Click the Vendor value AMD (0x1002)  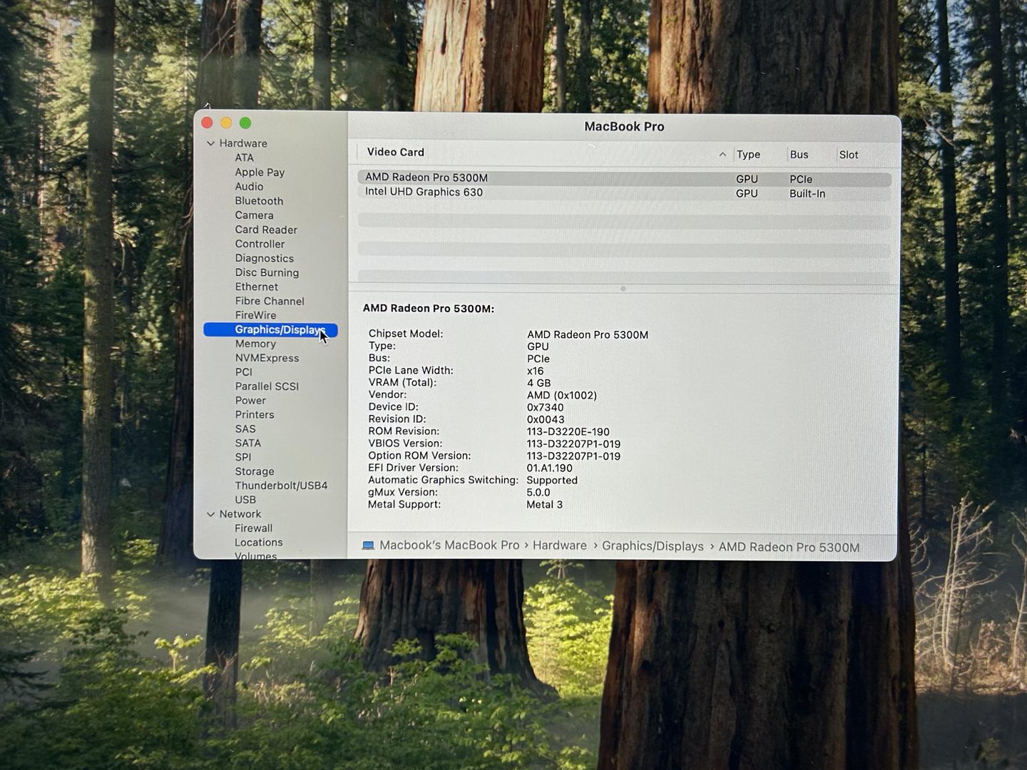562,395
